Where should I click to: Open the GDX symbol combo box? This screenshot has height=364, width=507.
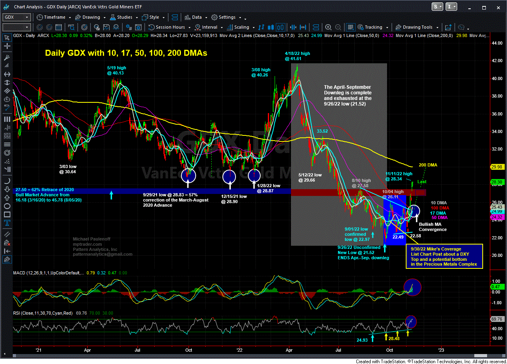pyautogui.click(x=16, y=18)
